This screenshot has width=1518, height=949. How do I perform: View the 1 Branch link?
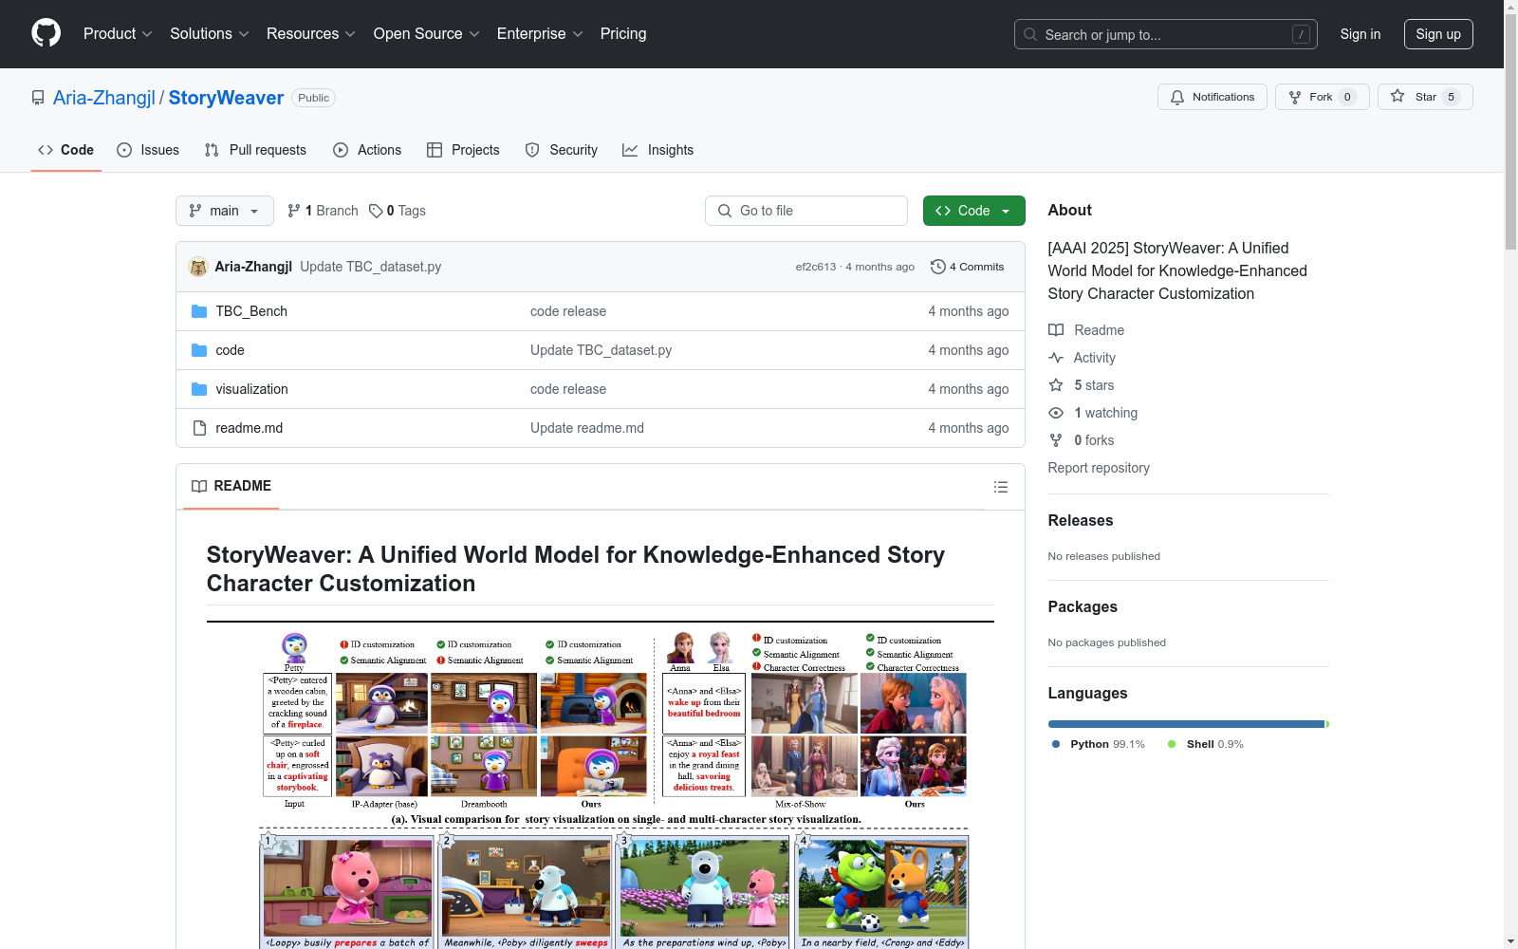point(323,211)
